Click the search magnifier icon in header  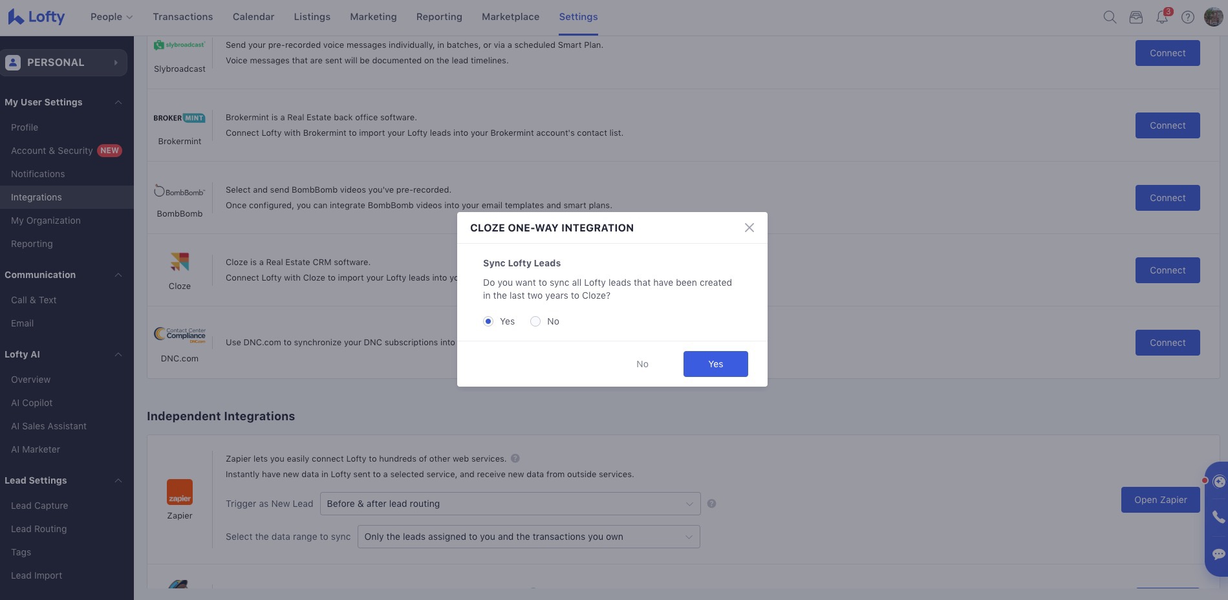(x=1110, y=17)
